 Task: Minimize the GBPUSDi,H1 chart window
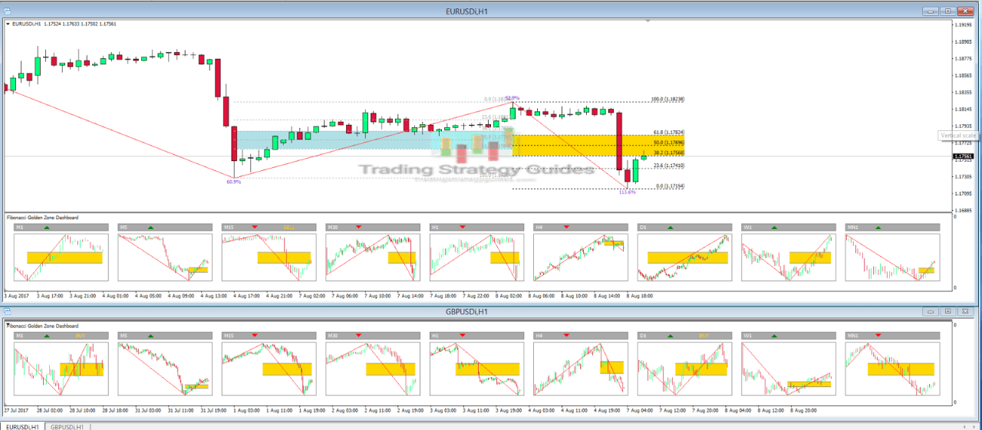tap(931, 312)
